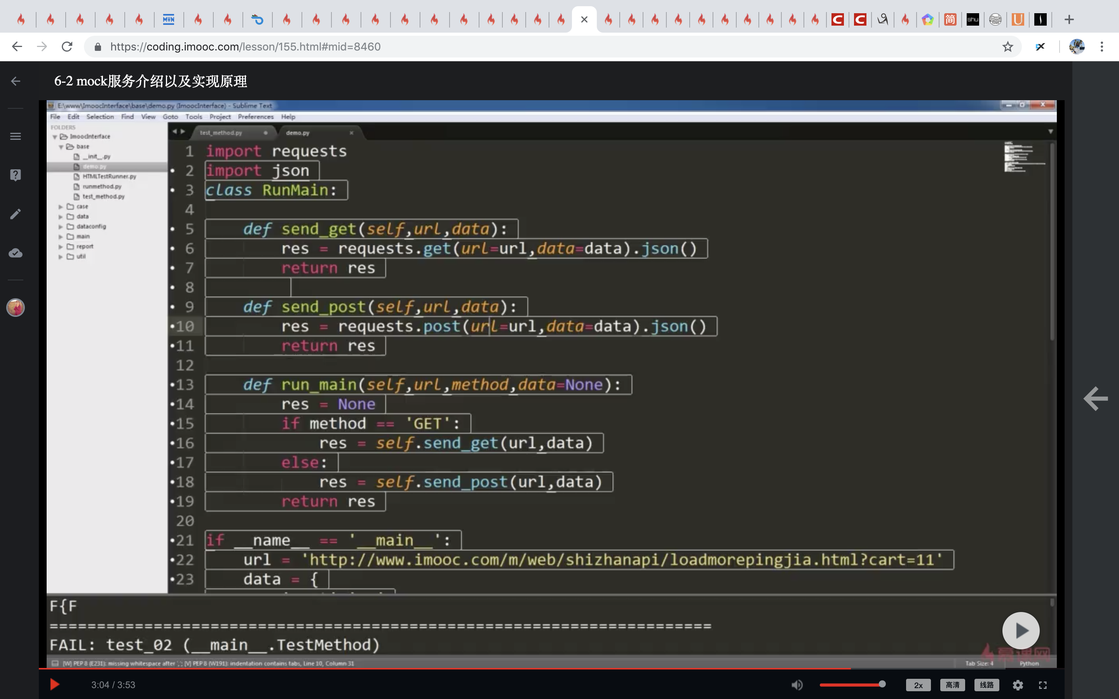Click the video settings gear icon

(1018, 685)
